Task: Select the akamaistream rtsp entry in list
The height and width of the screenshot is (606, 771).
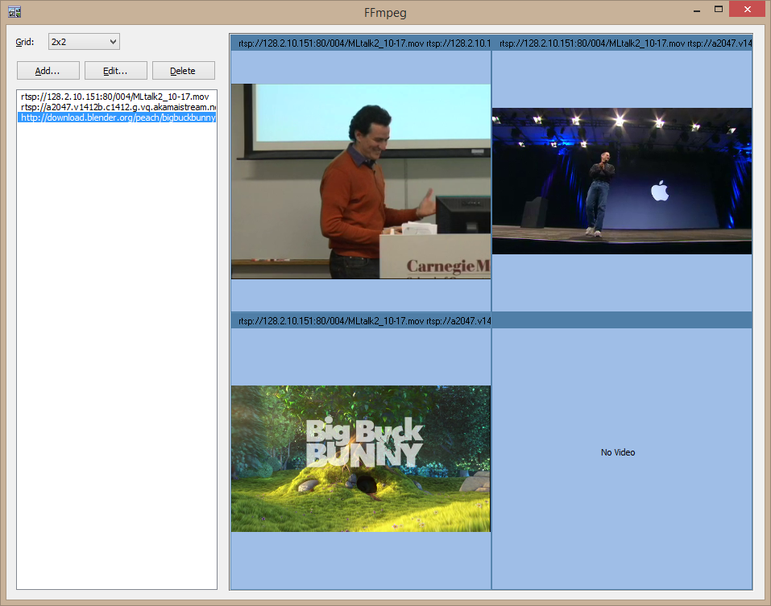Action: pos(118,107)
